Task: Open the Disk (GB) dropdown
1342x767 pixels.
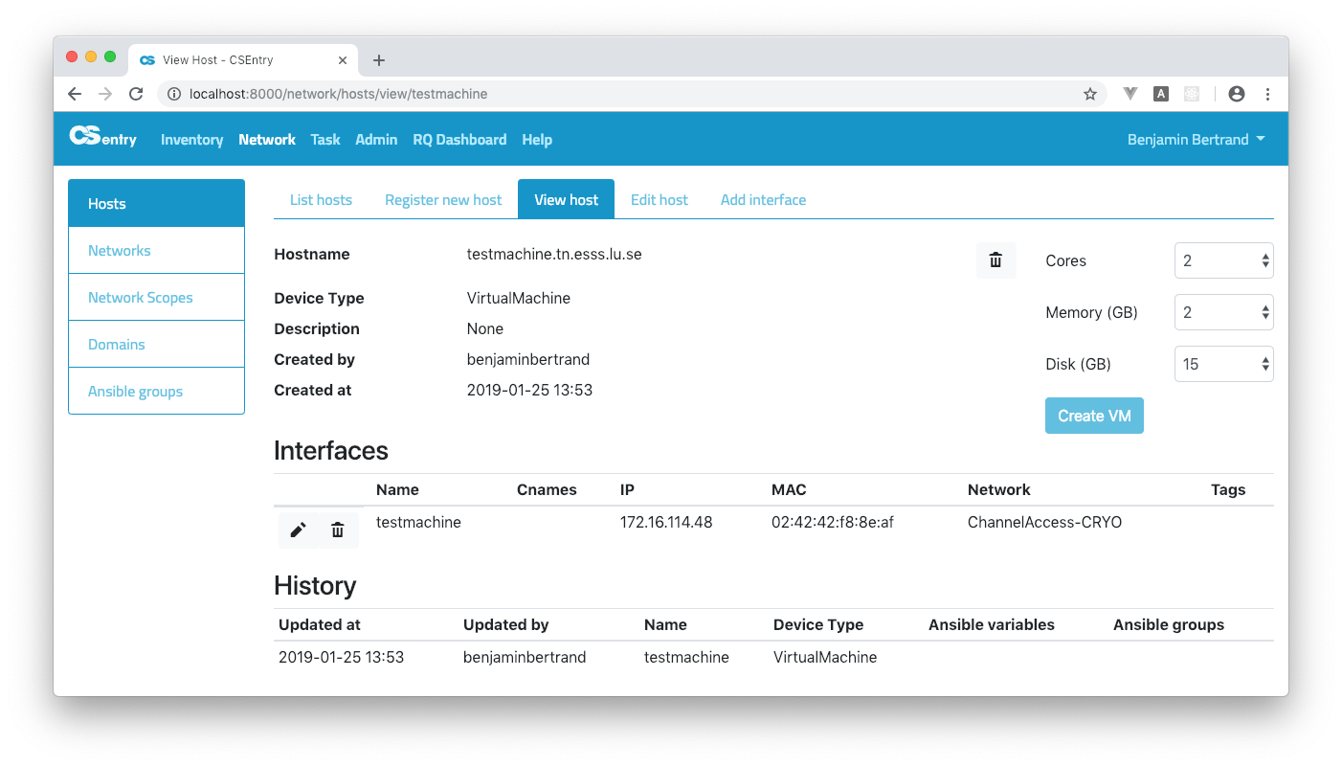Action: click(x=1223, y=364)
